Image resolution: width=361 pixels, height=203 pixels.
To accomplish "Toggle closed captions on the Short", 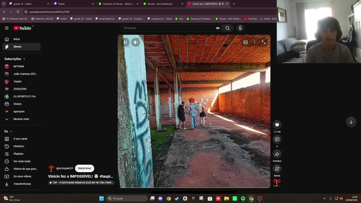I will pyautogui.click(x=246, y=42).
